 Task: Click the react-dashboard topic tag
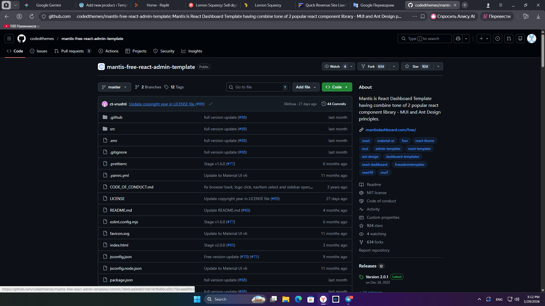(x=374, y=165)
